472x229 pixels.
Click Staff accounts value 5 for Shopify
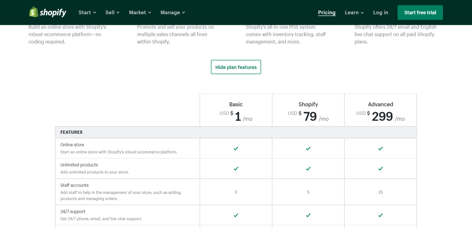[x=308, y=192]
